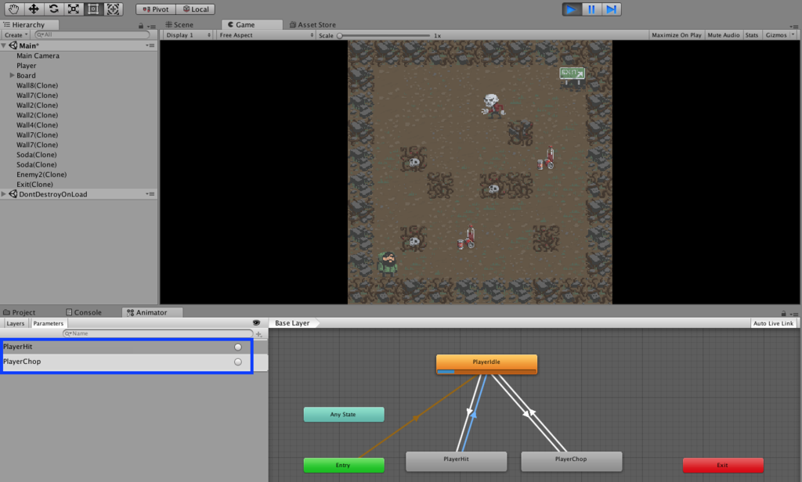Select Main Camera in Hierarchy
This screenshot has width=802, height=482.
click(38, 56)
